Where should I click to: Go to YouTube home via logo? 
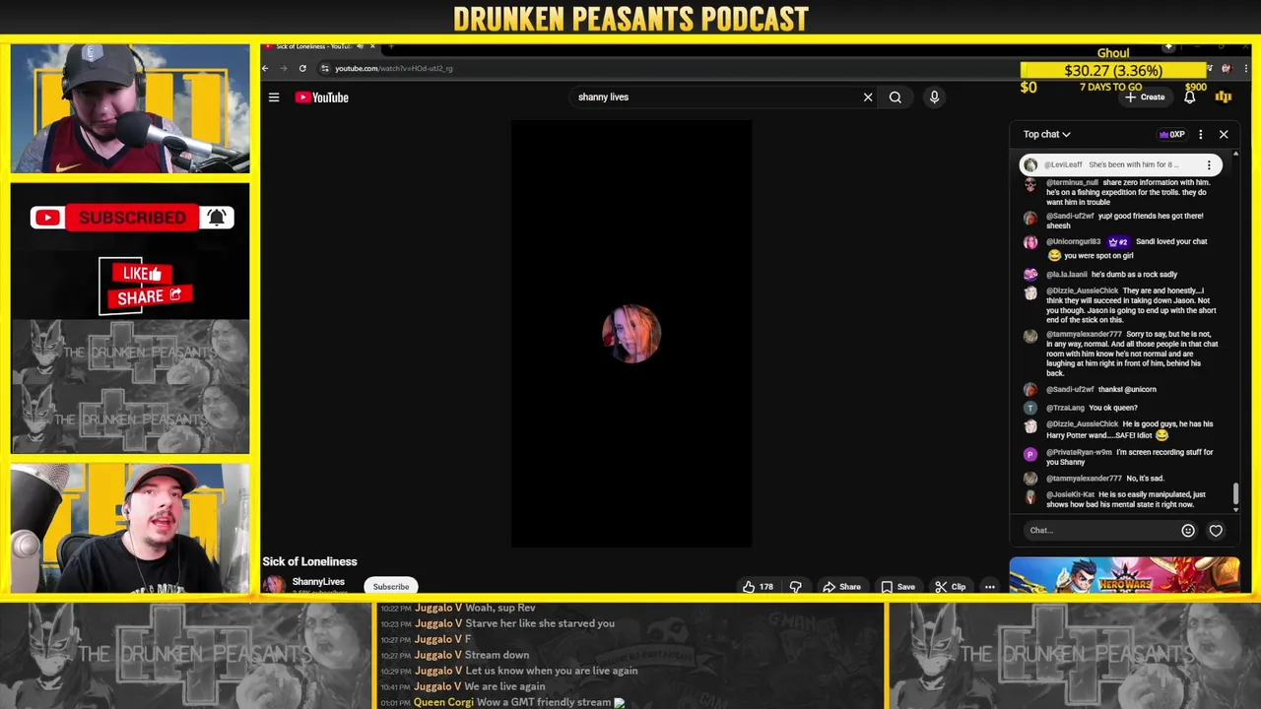point(321,97)
